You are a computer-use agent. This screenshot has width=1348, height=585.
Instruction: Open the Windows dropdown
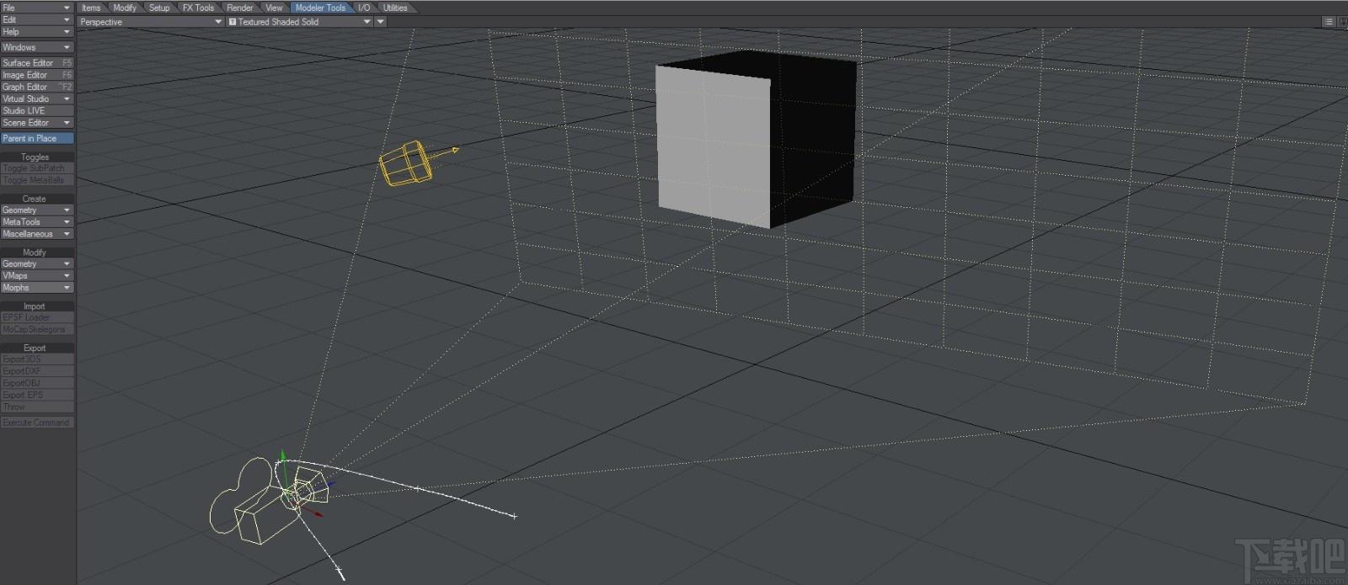tap(37, 47)
